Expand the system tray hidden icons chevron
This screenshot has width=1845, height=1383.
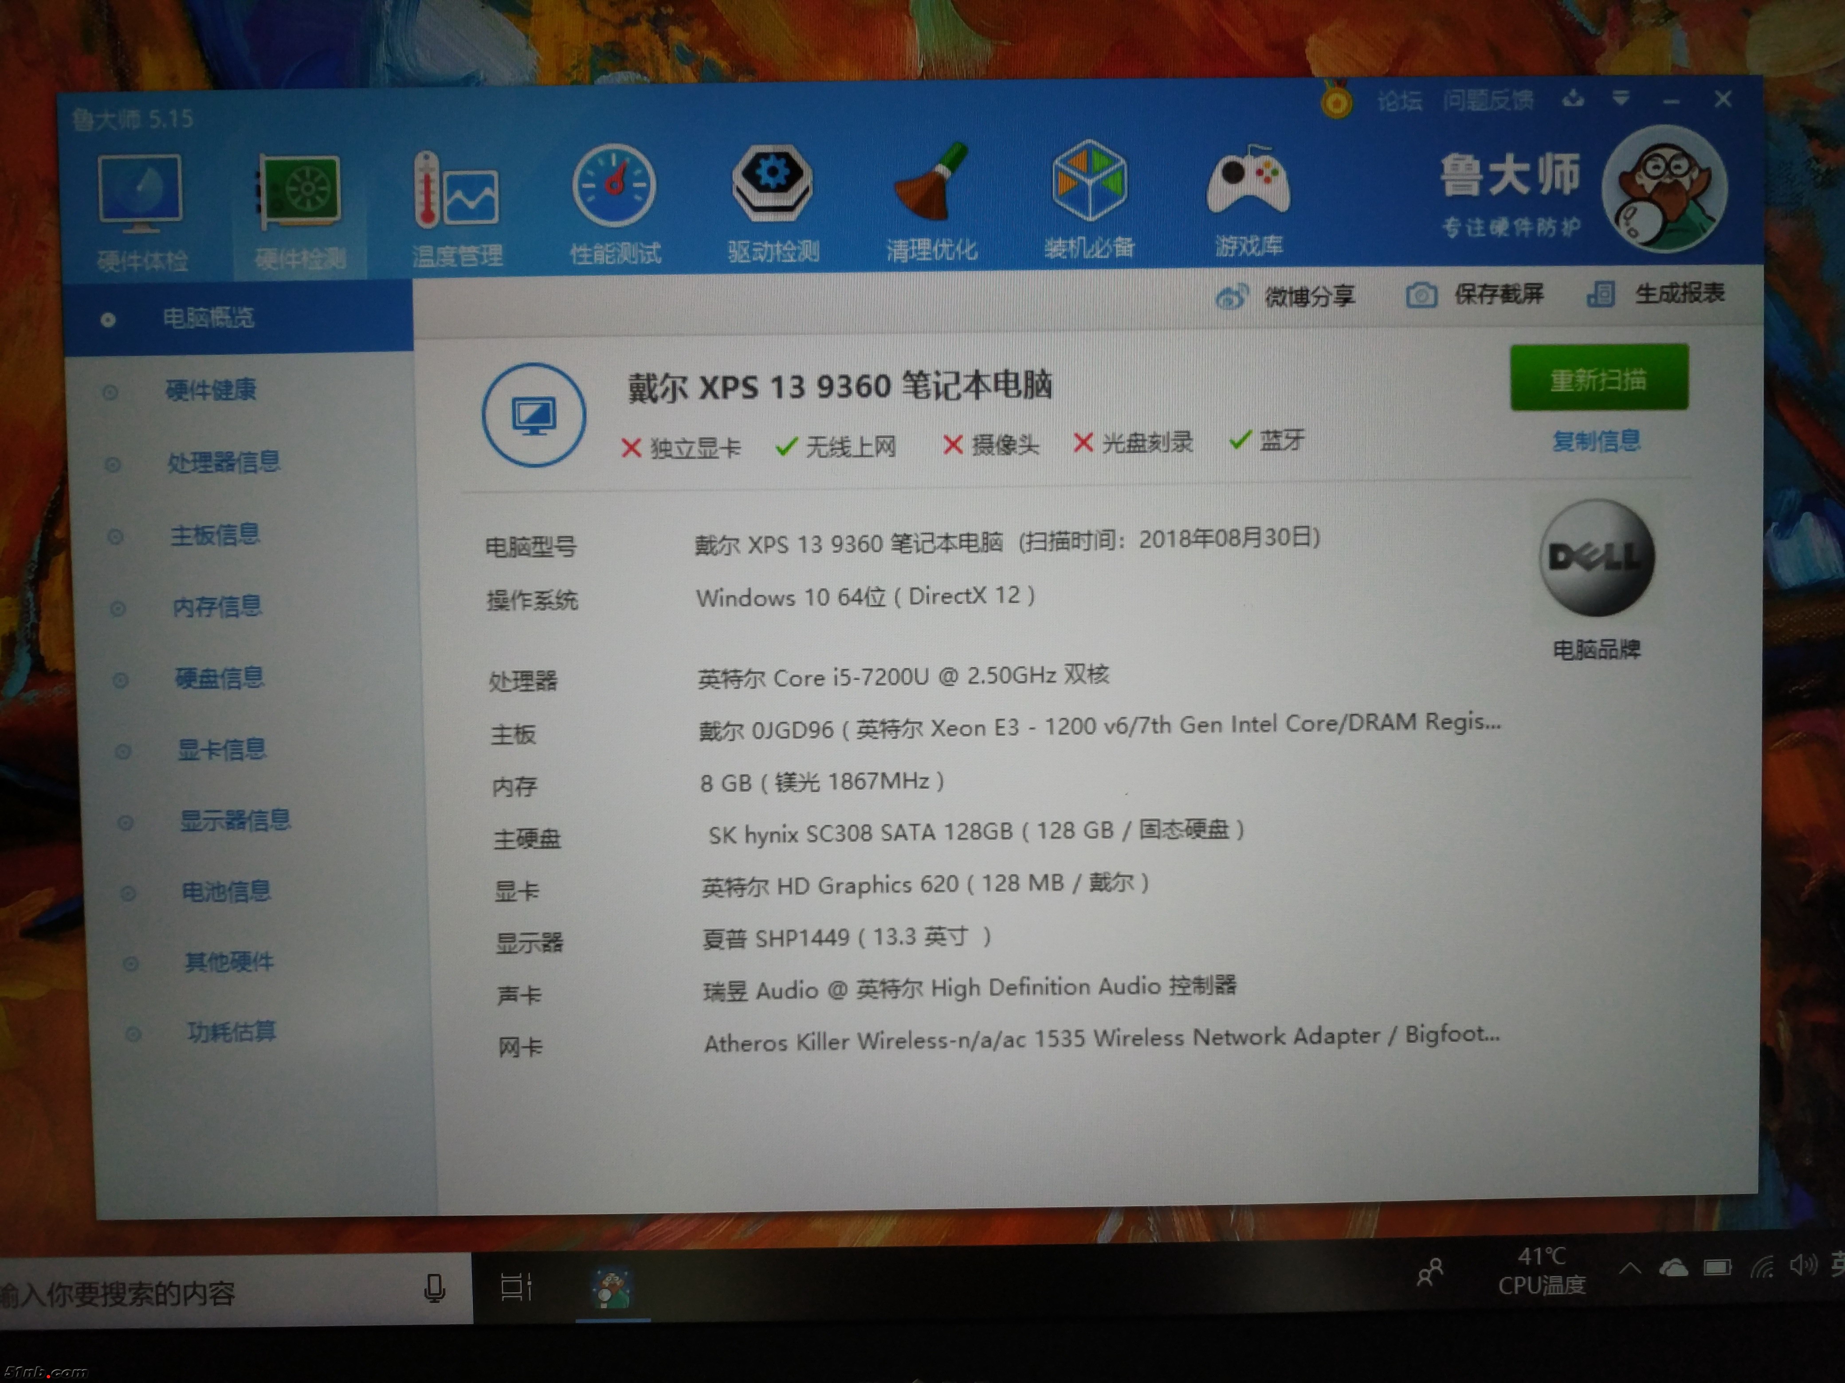tap(1630, 1270)
